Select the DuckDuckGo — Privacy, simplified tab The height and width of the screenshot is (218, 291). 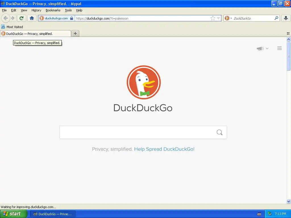point(36,33)
